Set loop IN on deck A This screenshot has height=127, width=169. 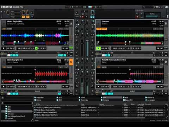(63, 48)
